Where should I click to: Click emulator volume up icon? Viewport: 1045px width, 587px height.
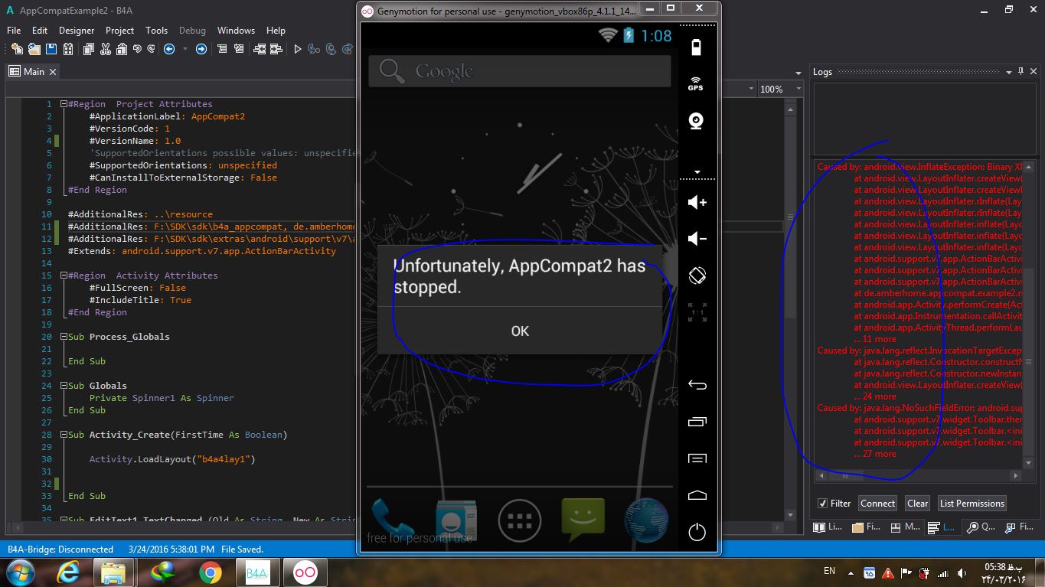pos(697,202)
